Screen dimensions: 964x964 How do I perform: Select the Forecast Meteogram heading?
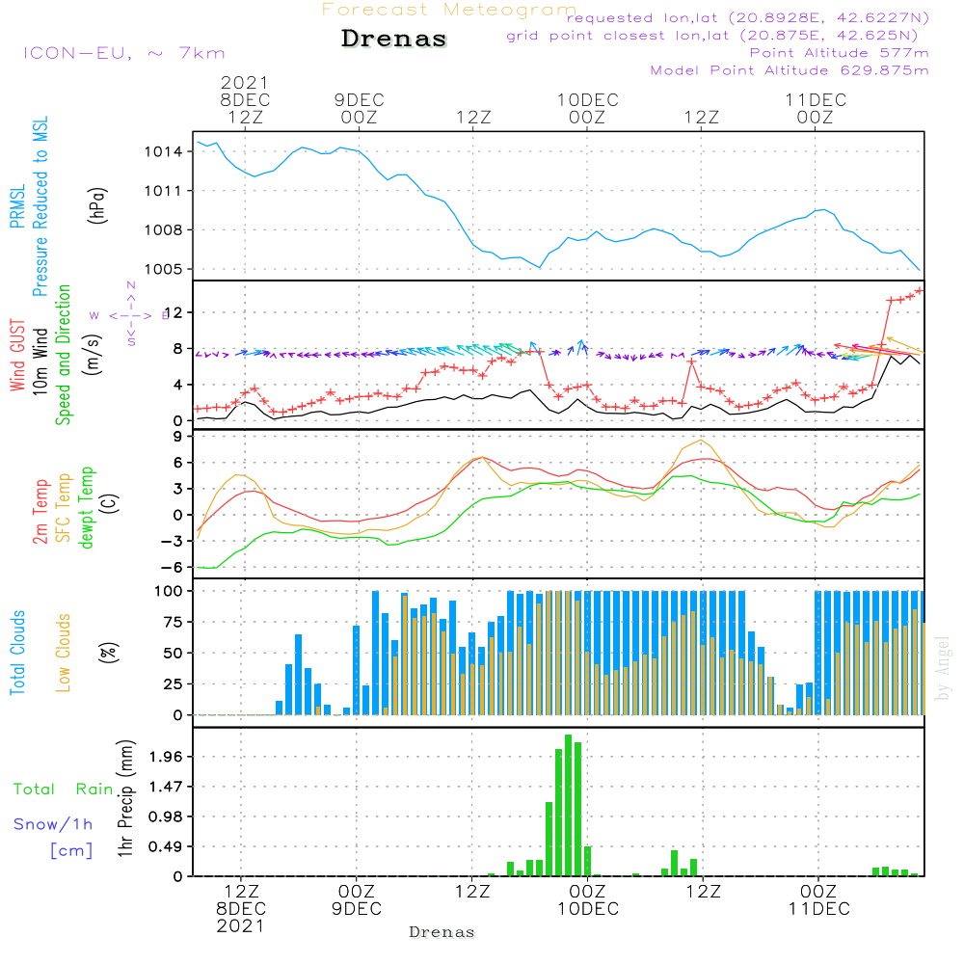tap(448, 11)
